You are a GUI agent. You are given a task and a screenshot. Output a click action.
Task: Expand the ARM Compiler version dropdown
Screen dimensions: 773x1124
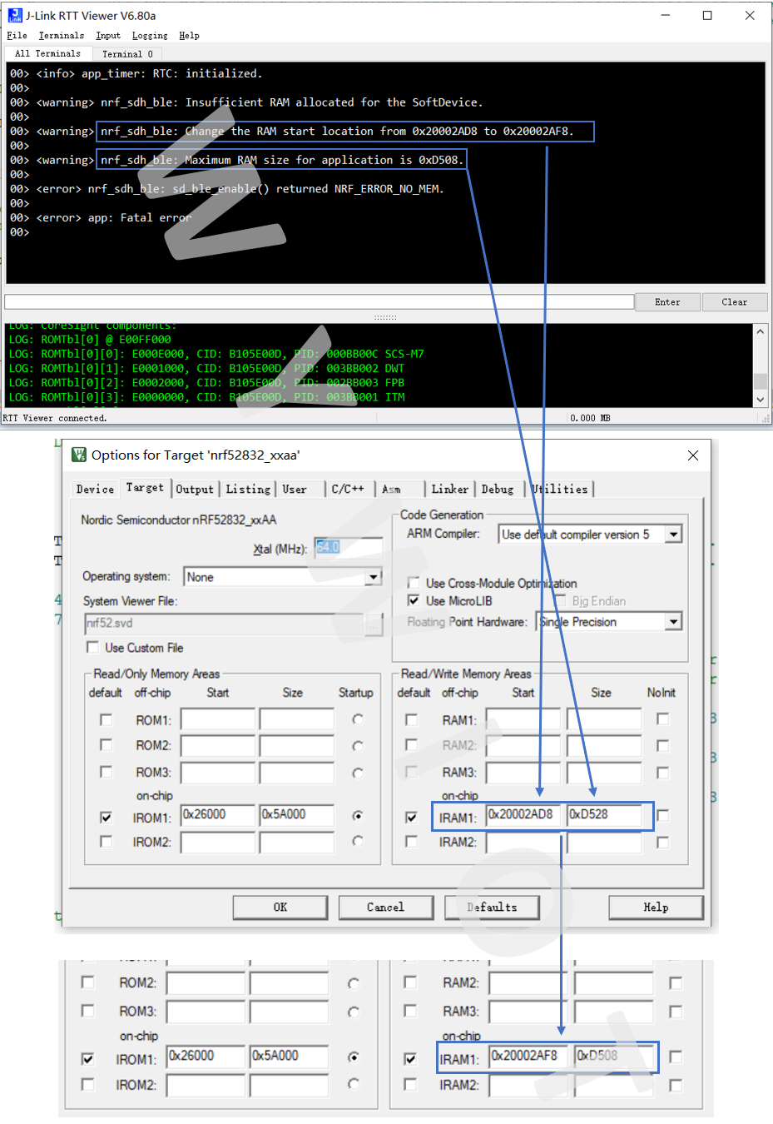pyautogui.click(x=674, y=535)
